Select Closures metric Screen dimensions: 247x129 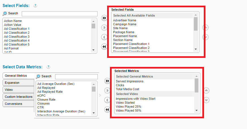pyautogui.click(x=43, y=103)
